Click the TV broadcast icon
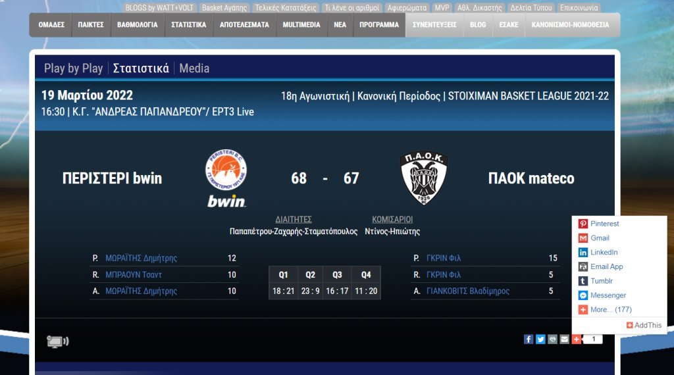 pos(57,341)
